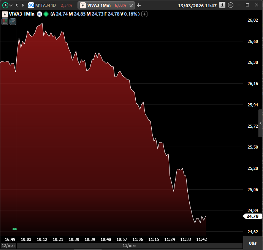Click the window link number 1 button

(222, 5)
